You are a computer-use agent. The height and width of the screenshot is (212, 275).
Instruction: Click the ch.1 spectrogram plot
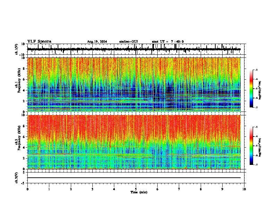point(134,85)
